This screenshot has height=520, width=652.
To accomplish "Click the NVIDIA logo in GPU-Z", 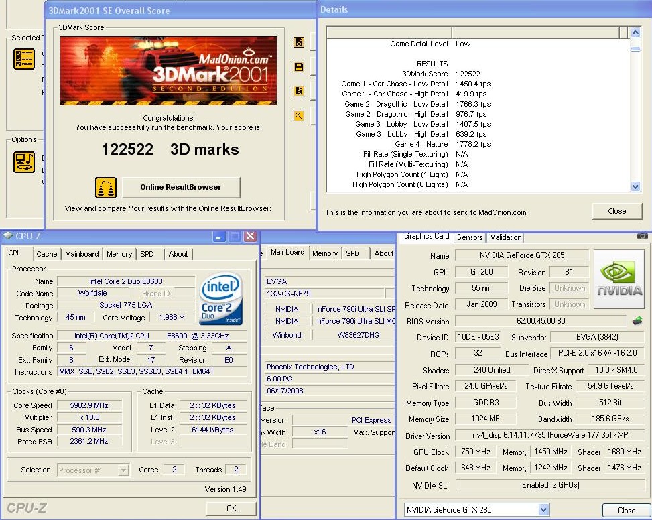I will pos(618,279).
